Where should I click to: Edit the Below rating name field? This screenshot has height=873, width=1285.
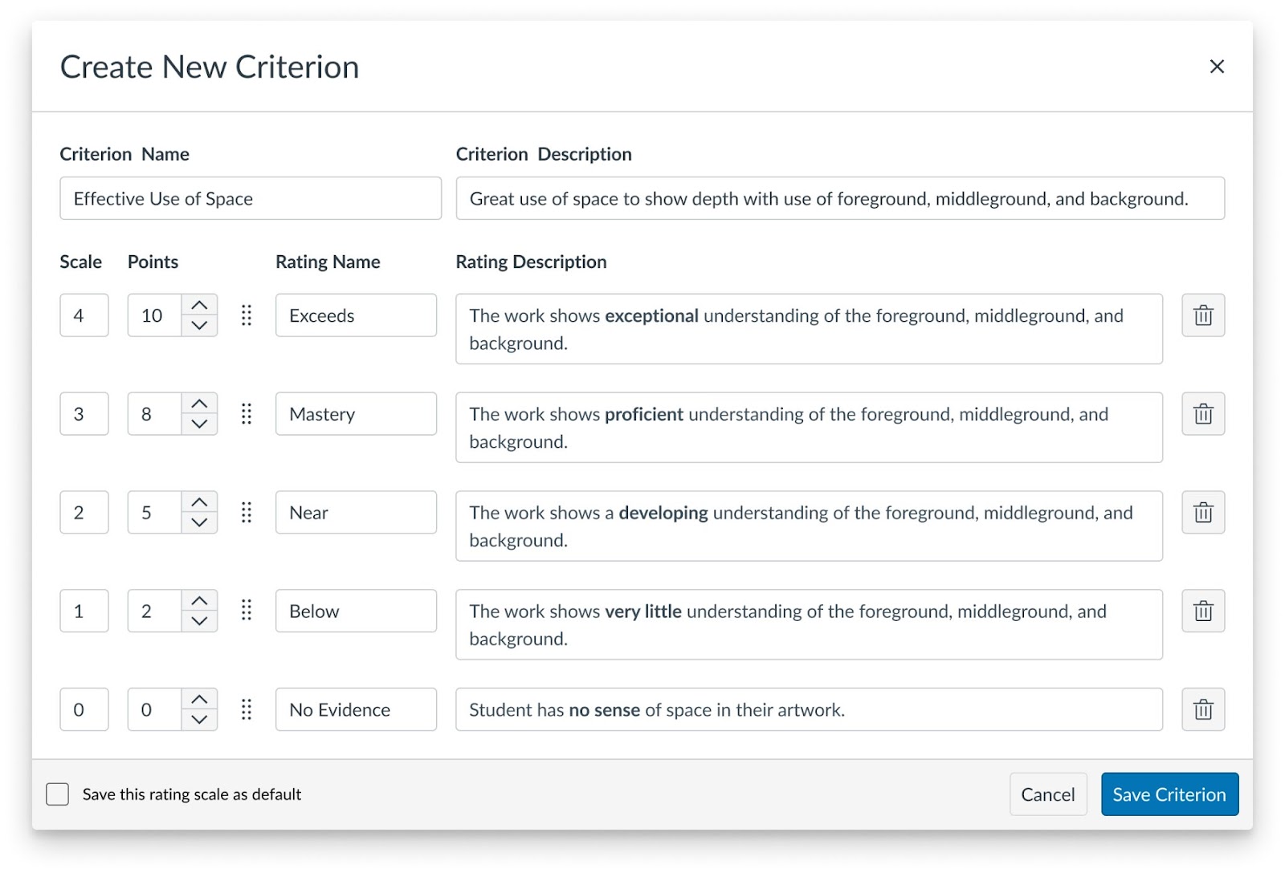(x=356, y=611)
